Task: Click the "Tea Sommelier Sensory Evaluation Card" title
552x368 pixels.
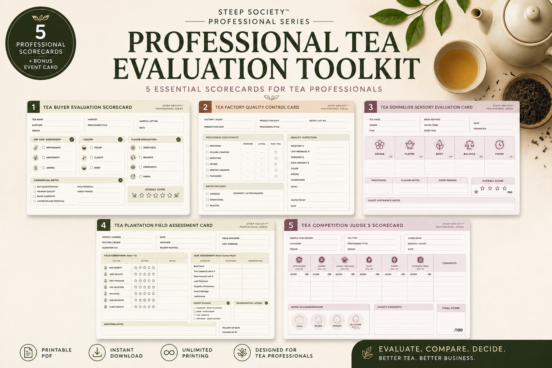Action: tap(427, 107)
